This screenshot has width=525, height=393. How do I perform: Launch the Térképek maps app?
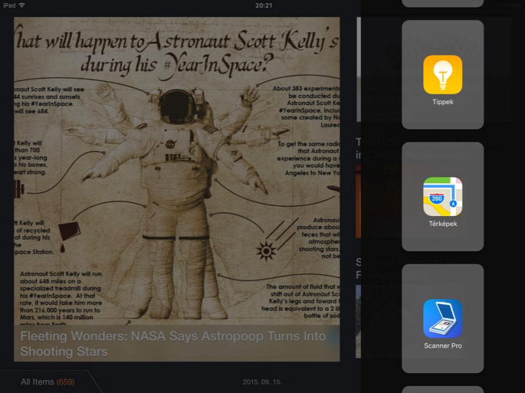click(442, 197)
